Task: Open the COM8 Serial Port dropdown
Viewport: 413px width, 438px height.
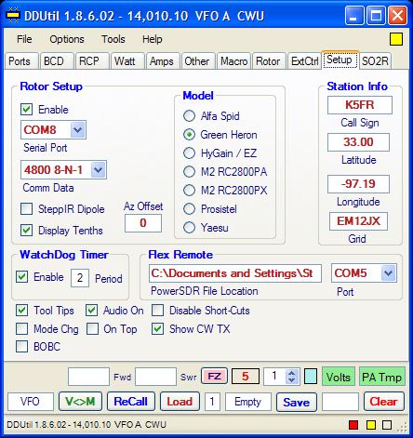Action: tap(77, 129)
